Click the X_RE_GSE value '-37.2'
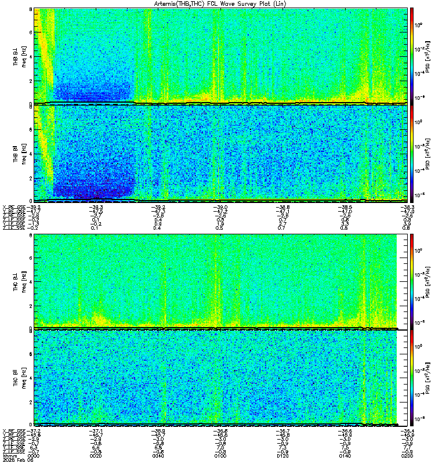Screen dimensions: 435x464 (34, 431)
